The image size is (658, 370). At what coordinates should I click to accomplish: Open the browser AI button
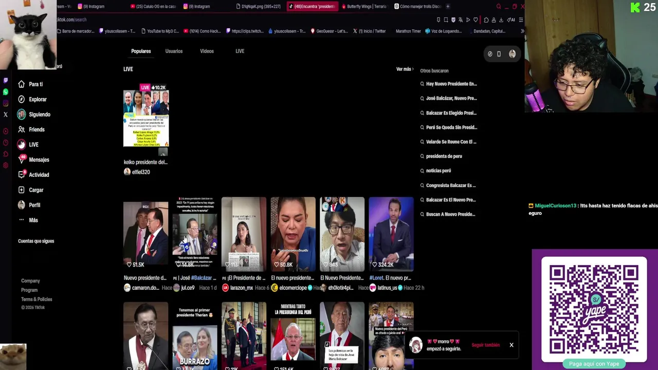click(511, 20)
